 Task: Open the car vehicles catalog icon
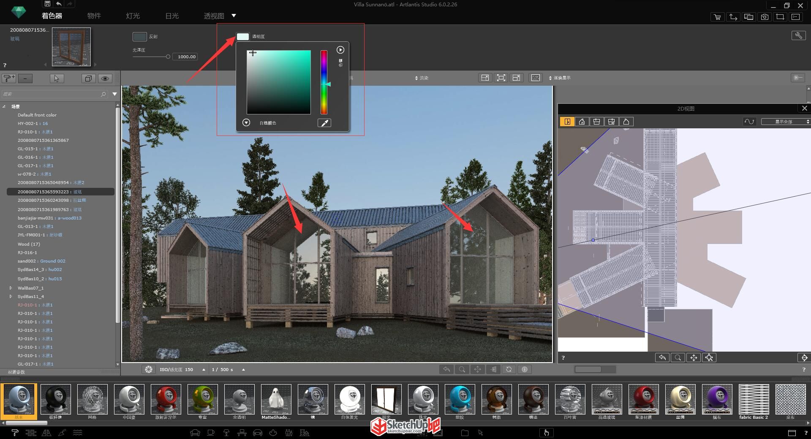(x=257, y=433)
